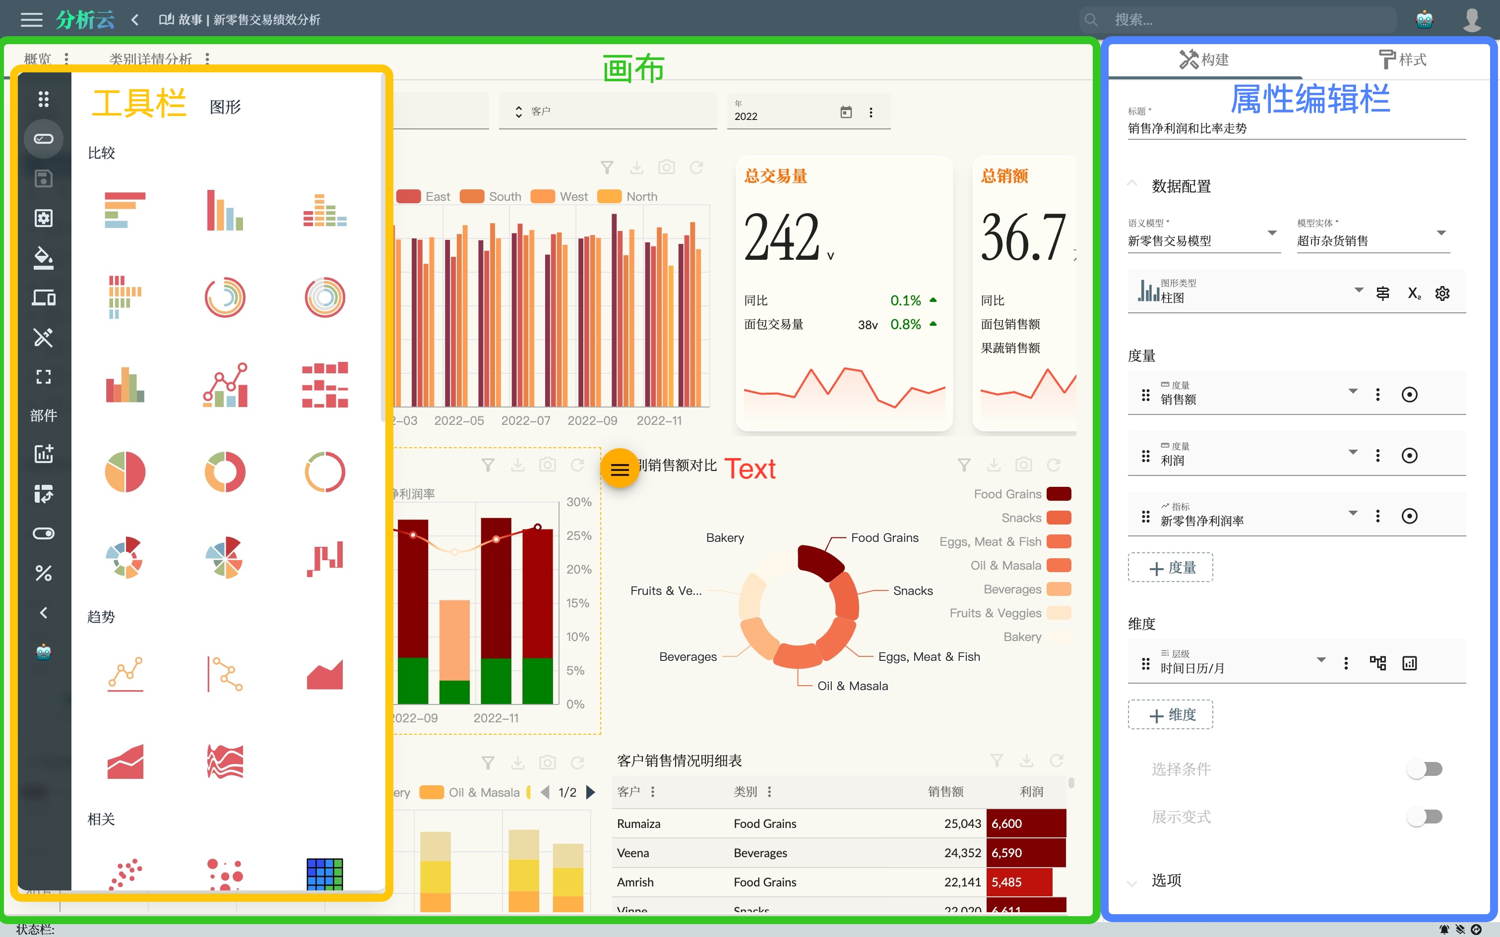Click the device preview icon in sidebar
The height and width of the screenshot is (937, 1500).
43,297
